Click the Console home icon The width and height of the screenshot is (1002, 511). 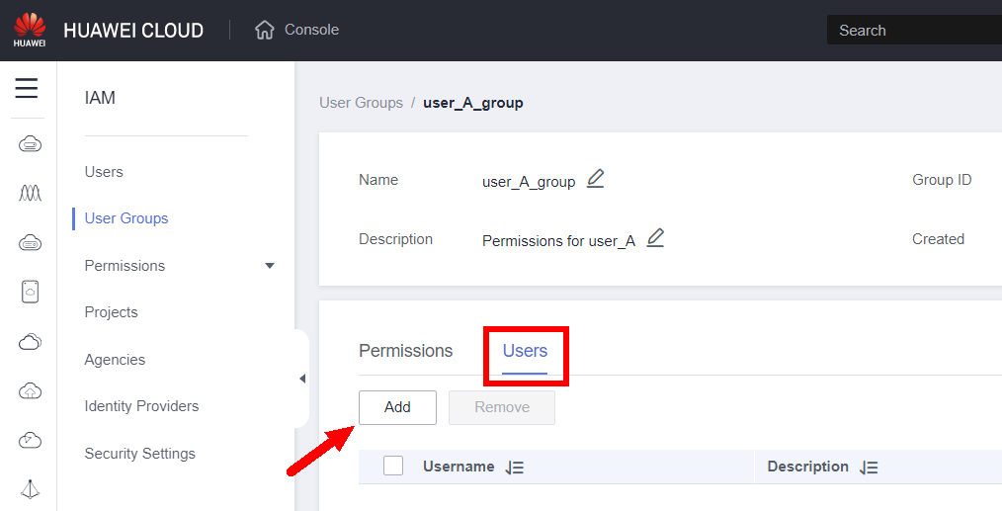coord(264,30)
